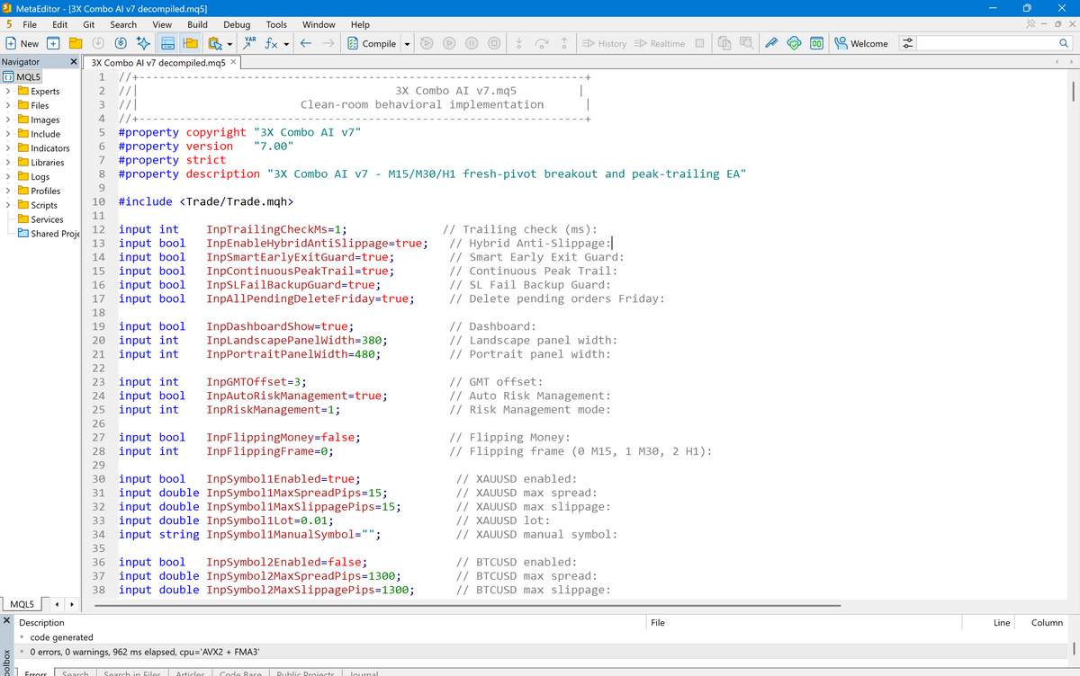Expand the Experts folder
This screenshot has height=676, width=1080.
pyautogui.click(x=7, y=91)
